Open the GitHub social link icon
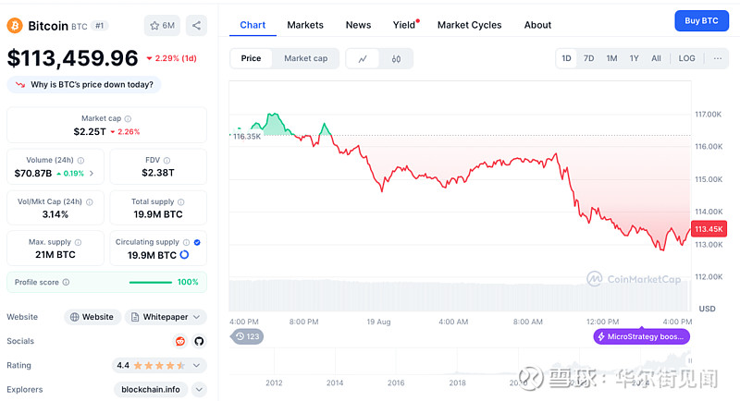740x401 pixels. (198, 341)
